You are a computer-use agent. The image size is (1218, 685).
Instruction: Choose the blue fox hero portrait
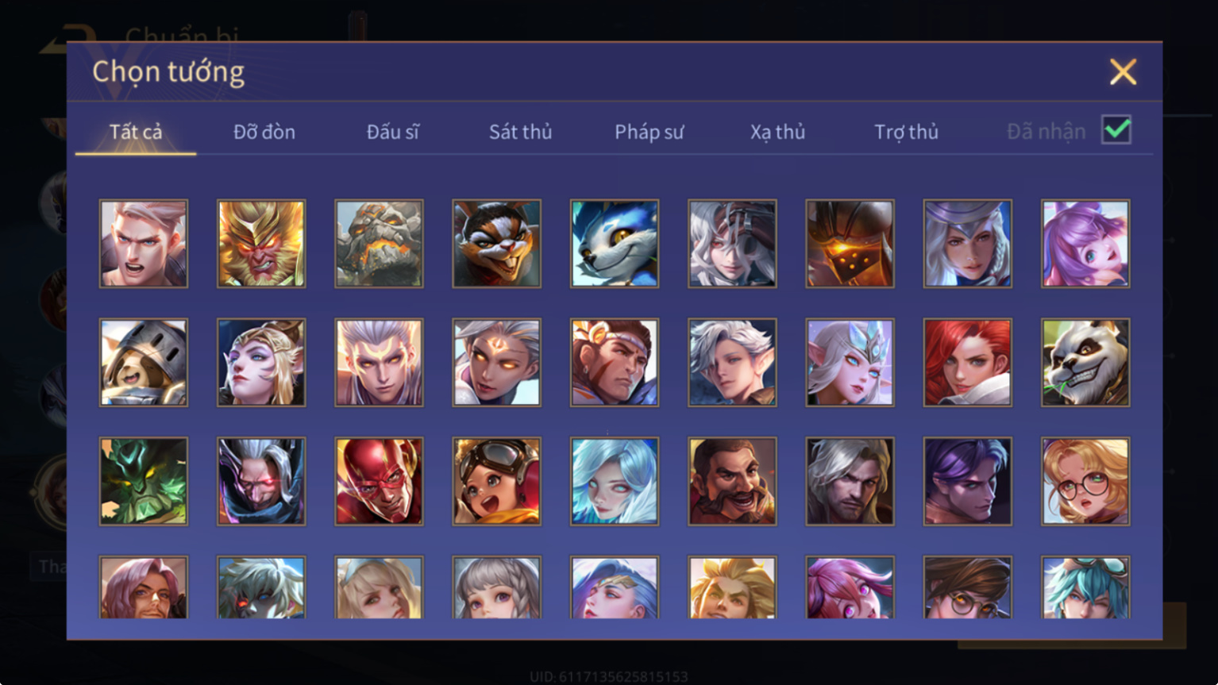pyautogui.click(x=615, y=244)
